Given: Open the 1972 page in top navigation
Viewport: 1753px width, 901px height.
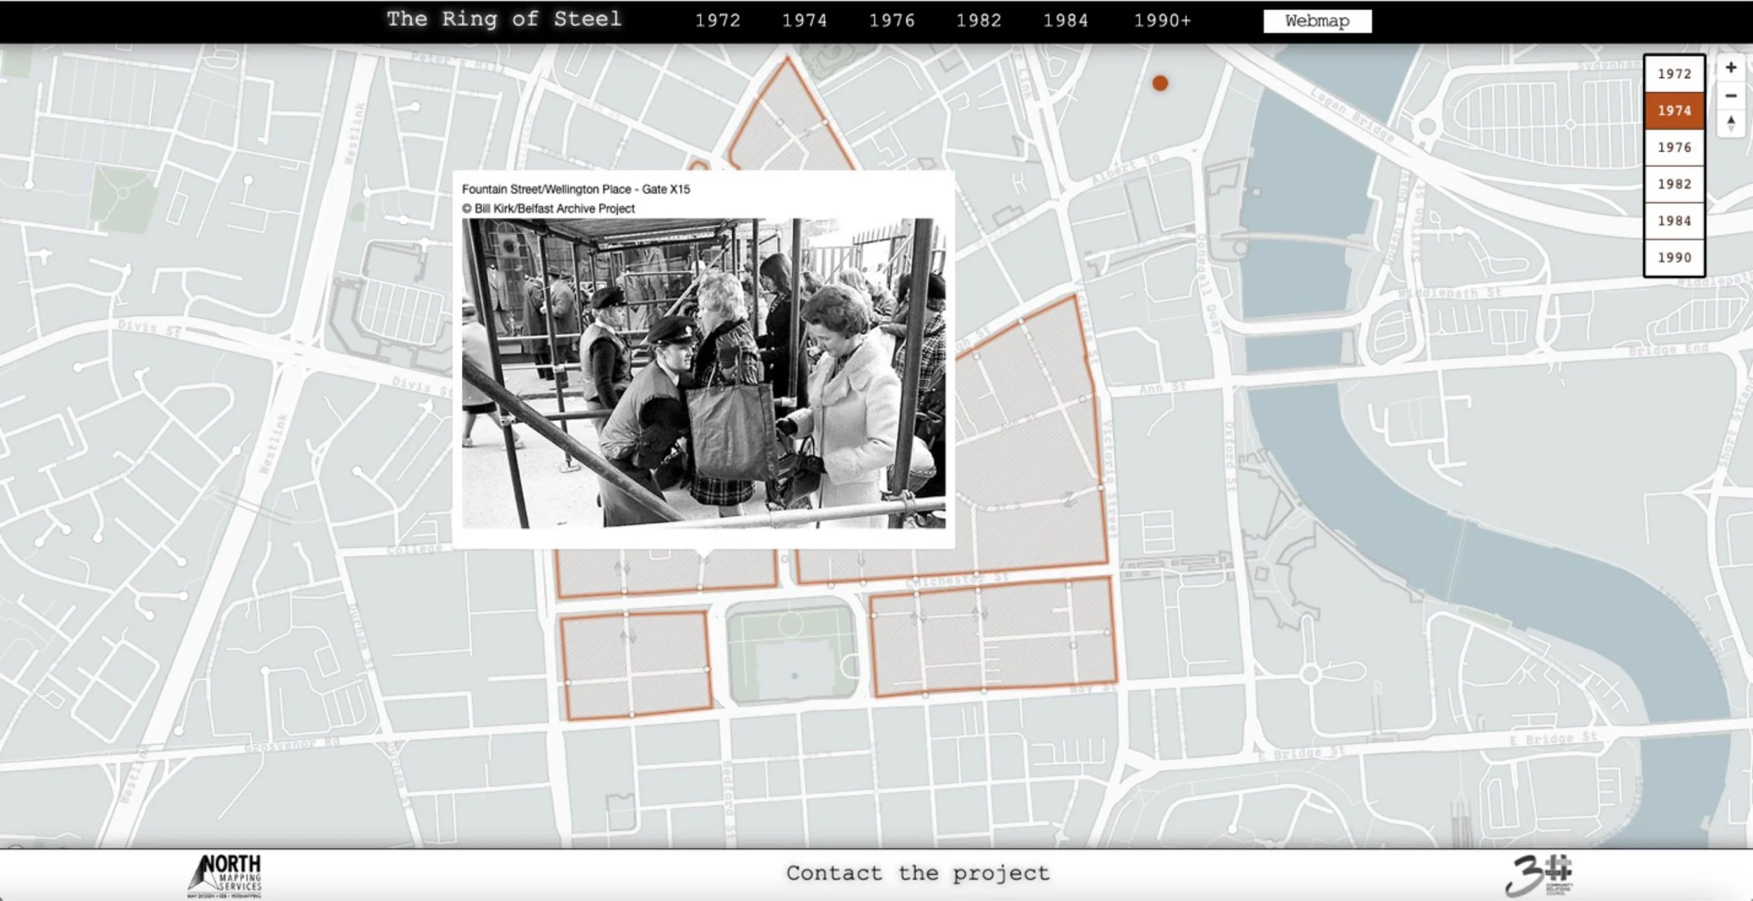Looking at the screenshot, I should (x=717, y=20).
